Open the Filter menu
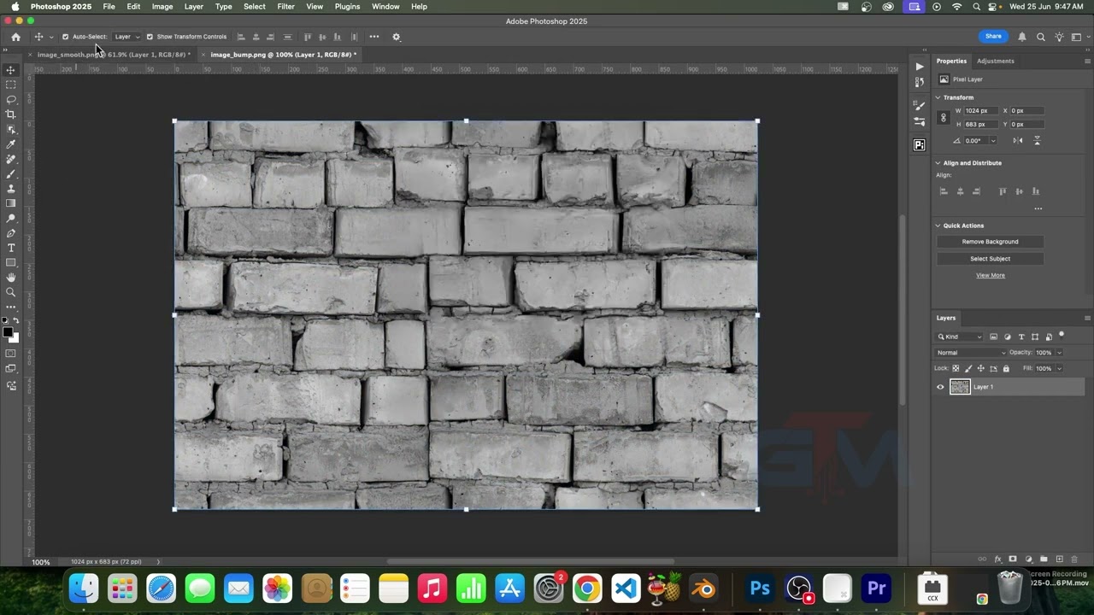Screen dimensions: 1094x615 point(286,7)
